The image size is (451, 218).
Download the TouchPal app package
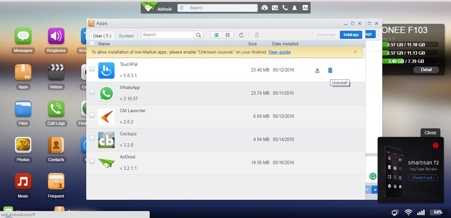(x=317, y=70)
